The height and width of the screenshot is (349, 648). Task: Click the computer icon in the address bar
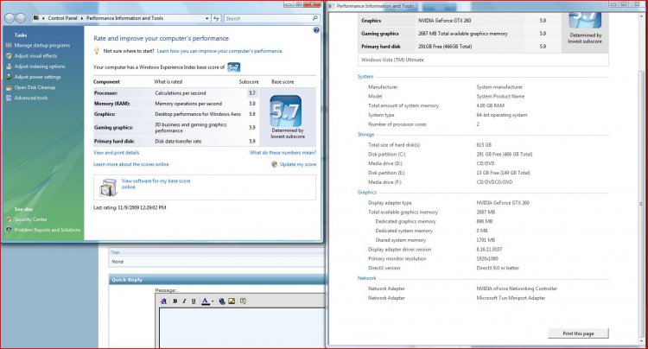click(36, 18)
